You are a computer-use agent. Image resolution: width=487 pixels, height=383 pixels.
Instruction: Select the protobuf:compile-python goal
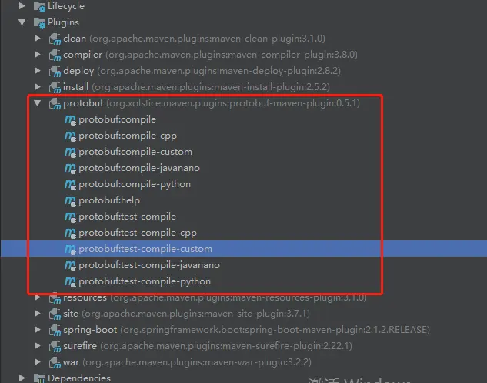coord(135,184)
